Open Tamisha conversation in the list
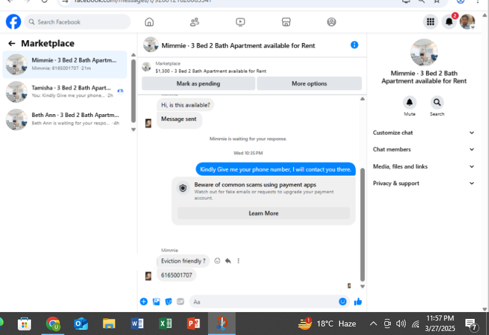Screen dimensions: 489x335 [x=65, y=92]
